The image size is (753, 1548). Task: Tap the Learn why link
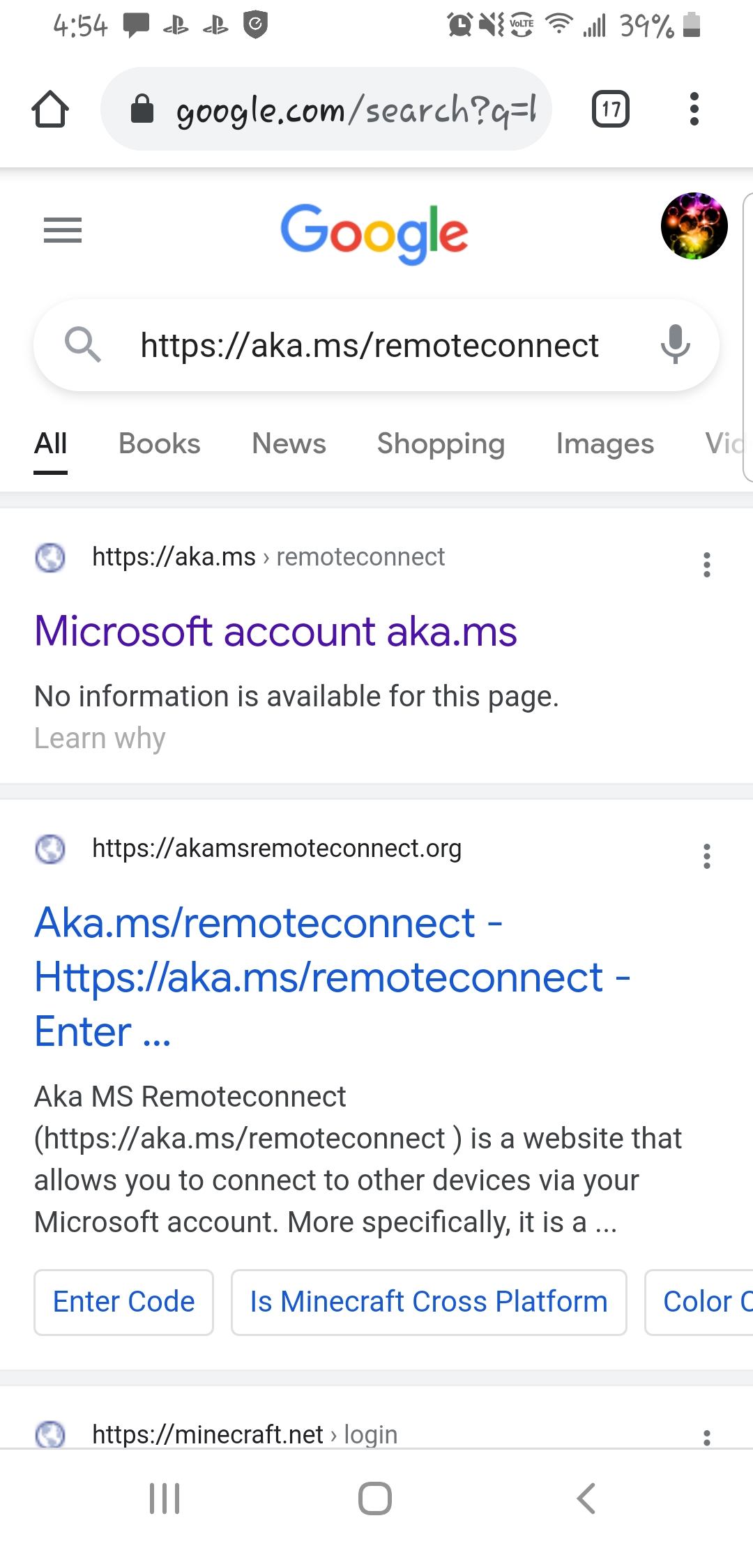point(100,738)
